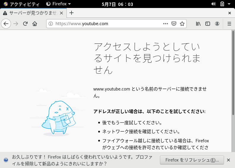This screenshot has width=235, height=168.
Task: Click the volume speaker icon
Action: (213, 4)
